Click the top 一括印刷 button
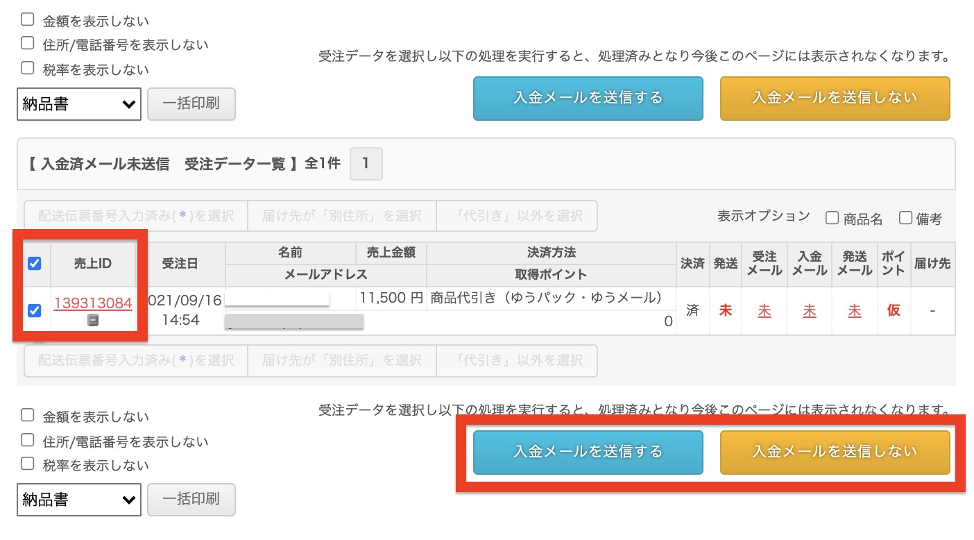 pyautogui.click(x=191, y=104)
